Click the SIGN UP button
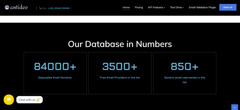Viewport: 240px width, 110px height. [x=228, y=7]
